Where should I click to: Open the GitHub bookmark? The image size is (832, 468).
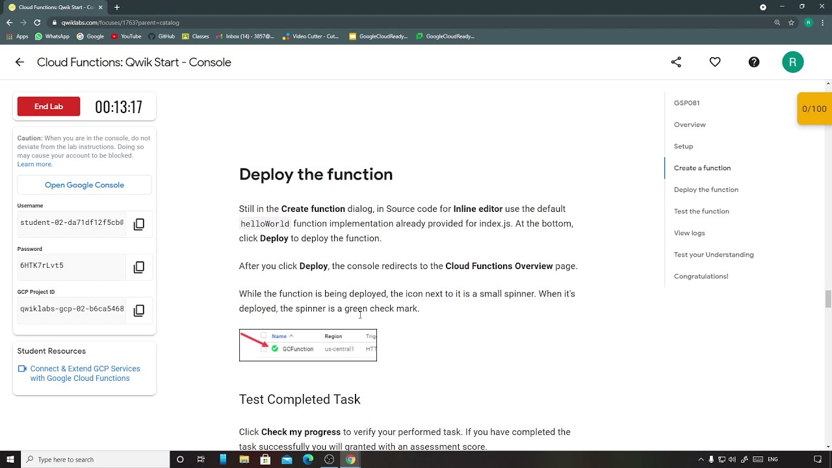pyautogui.click(x=162, y=36)
